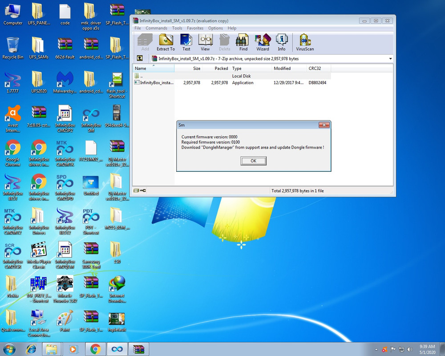Click the View toolbar icon in WinRAR
This screenshot has height=356, width=445.
pyautogui.click(x=205, y=42)
